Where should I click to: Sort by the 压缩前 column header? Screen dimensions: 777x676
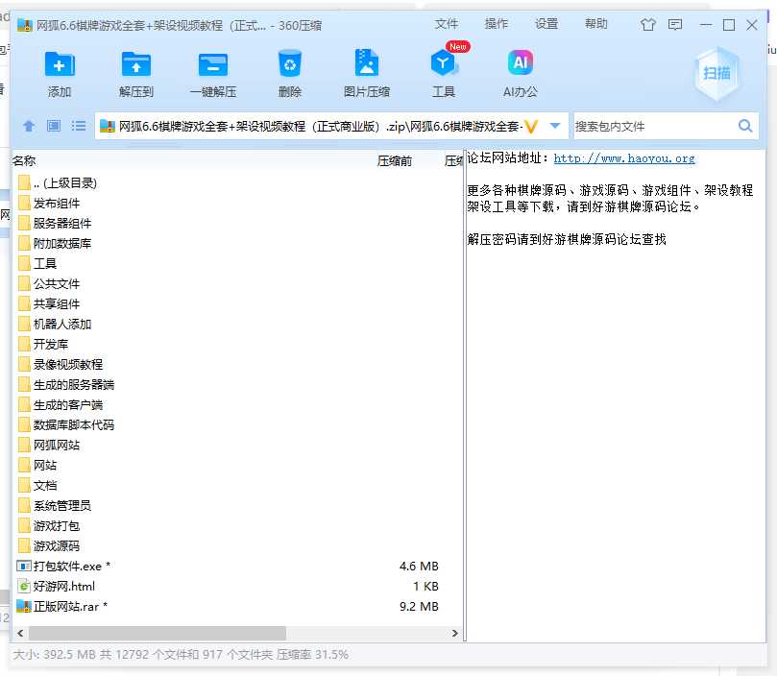395,160
